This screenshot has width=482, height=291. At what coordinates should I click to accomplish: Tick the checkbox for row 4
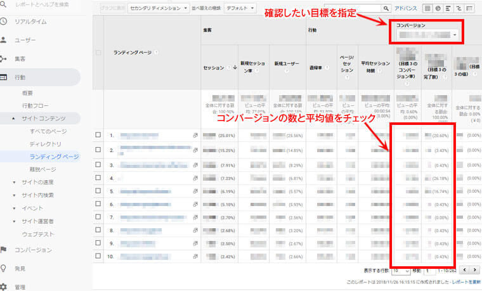pos(98,178)
